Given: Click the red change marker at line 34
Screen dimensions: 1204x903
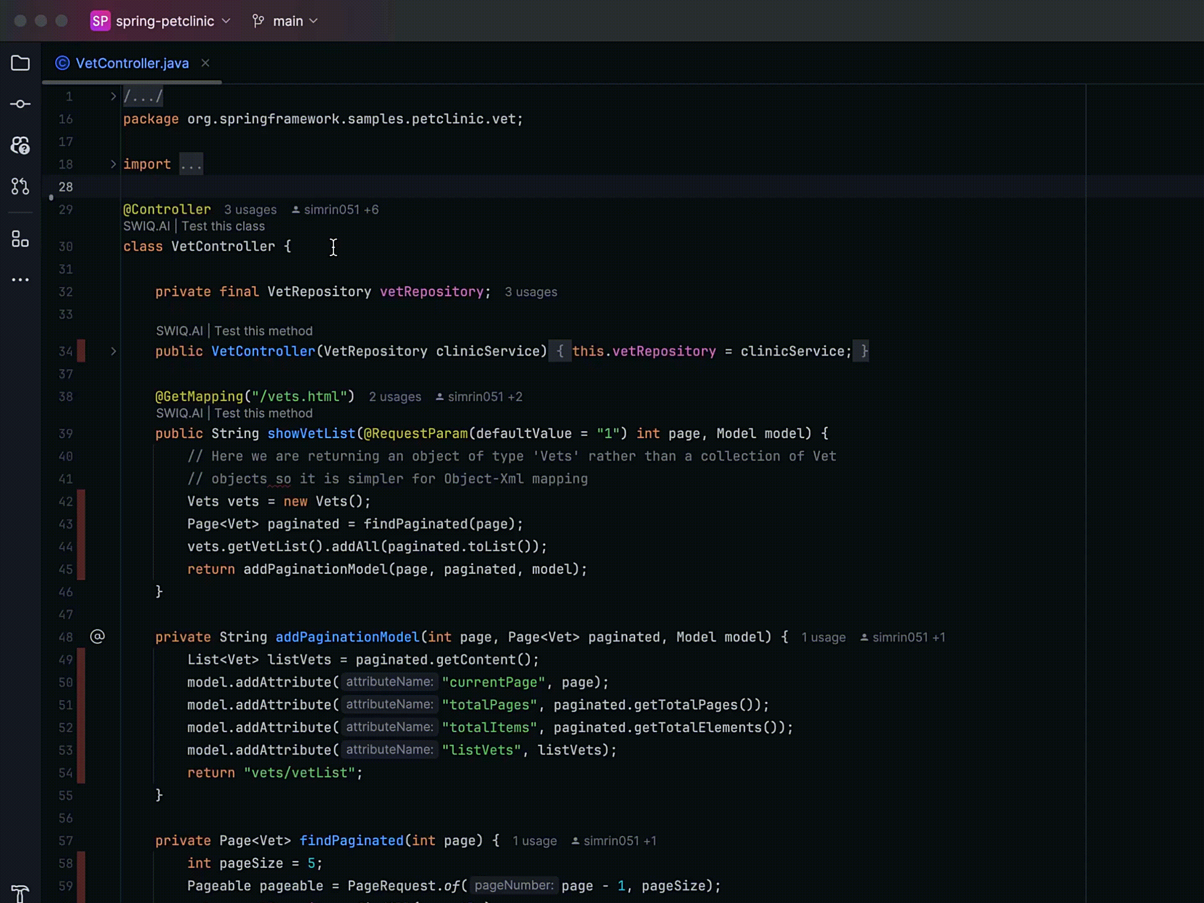Looking at the screenshot, I should (x=81, y=351).
